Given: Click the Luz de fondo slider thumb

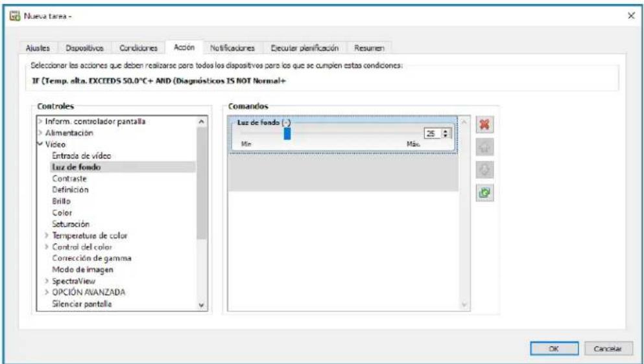Looking at the screenshot, I should (x=287, y=133).
